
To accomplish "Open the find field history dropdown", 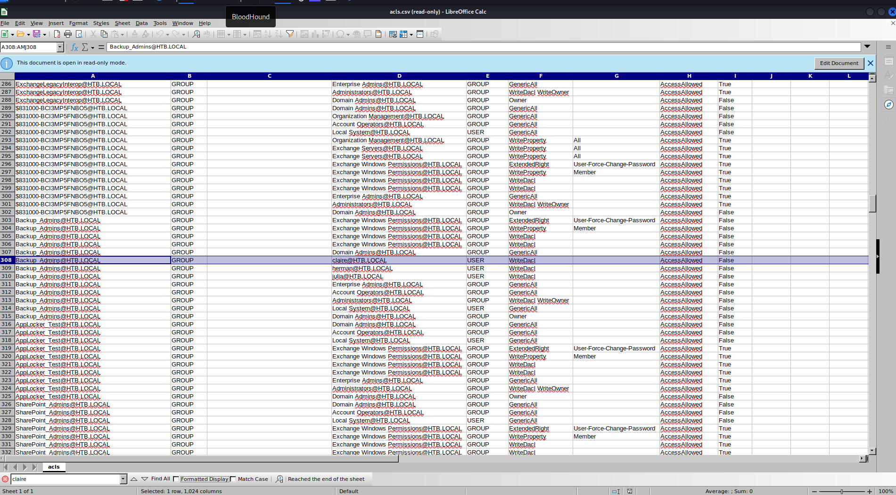I will pos(123,479).
